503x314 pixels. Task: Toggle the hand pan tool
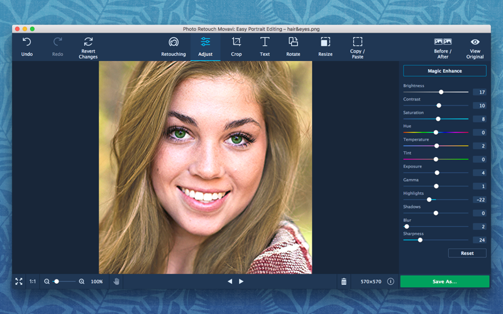(116, 281)
